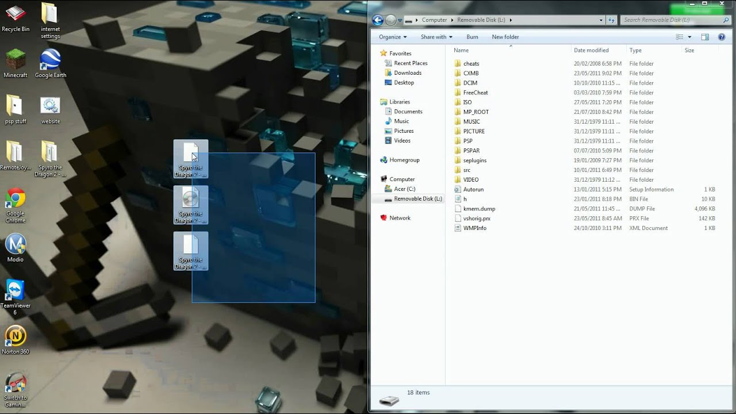736x414 pixels.
Task: Open Documents library in navigation pane
Action: 408,112
